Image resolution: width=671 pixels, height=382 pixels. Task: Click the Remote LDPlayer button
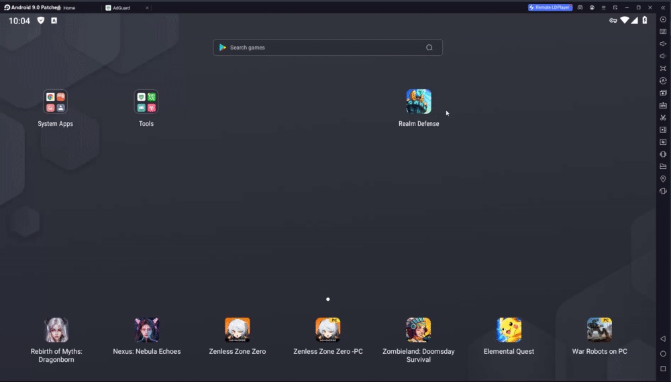point(550,7)
